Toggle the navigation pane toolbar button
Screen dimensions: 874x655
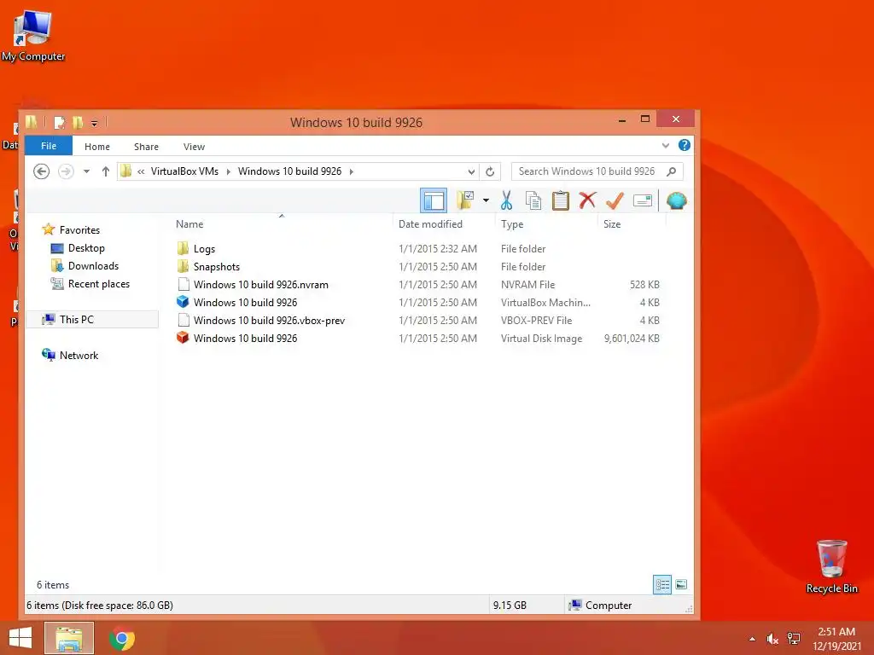coord(433,200)
